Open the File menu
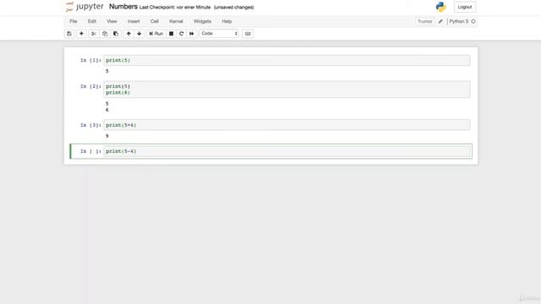The width and height of the screenshot is (541, 304). pos(74,21)
